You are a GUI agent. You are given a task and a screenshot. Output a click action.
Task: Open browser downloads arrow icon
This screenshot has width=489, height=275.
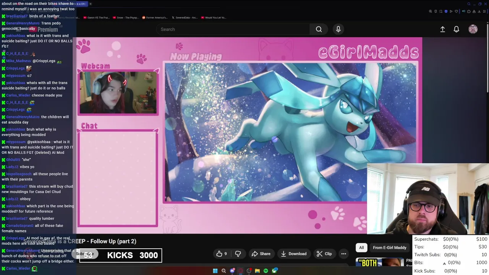pos(479,11)
